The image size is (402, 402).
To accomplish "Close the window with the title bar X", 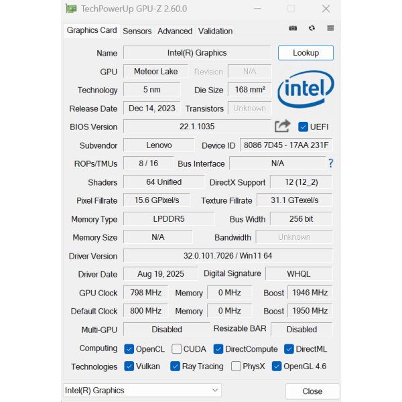I will pos(326,9).
